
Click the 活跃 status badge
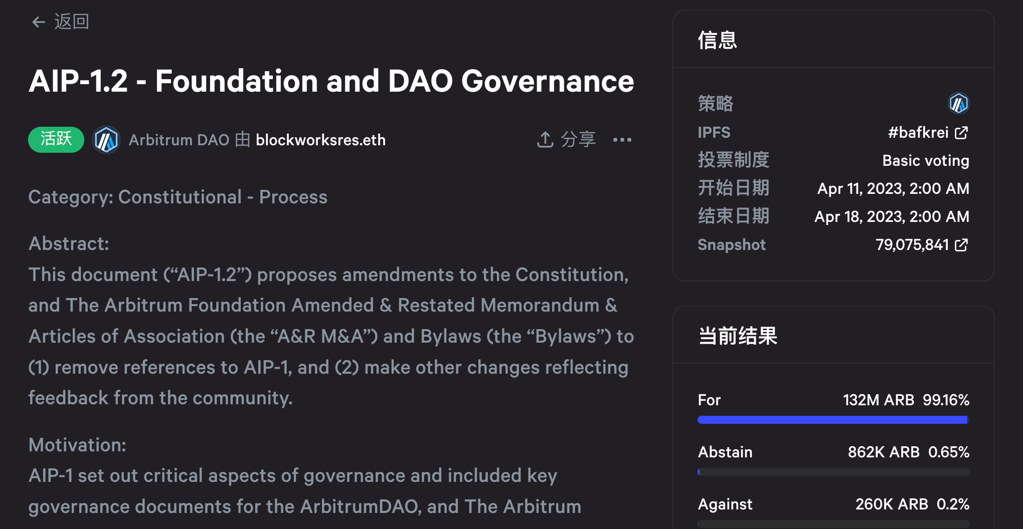[56, 140]
